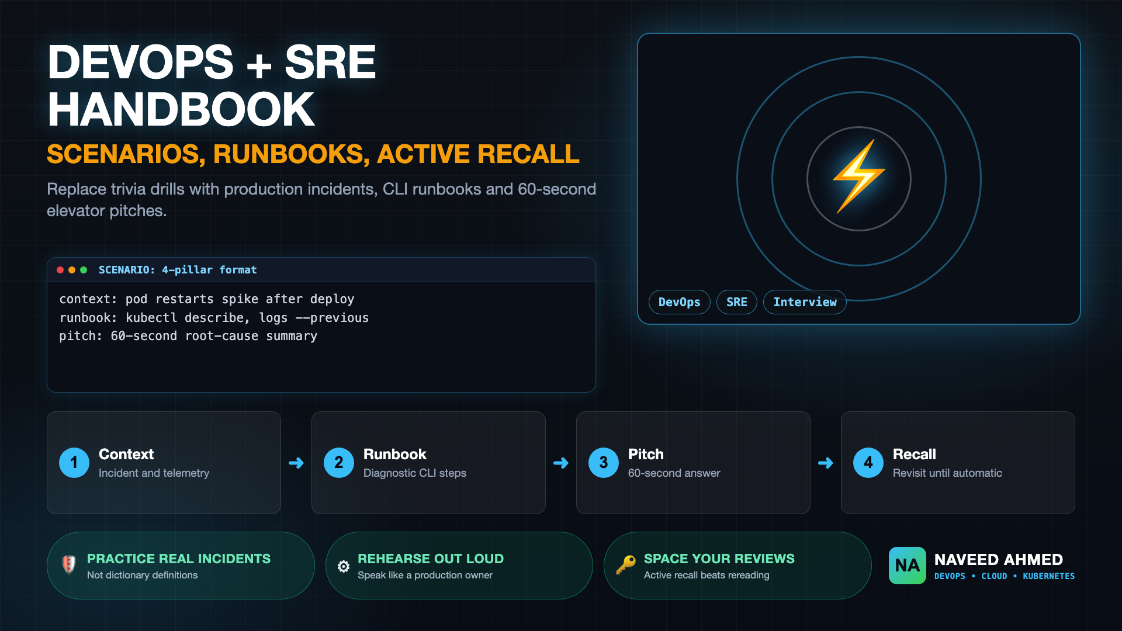The width and height of the screenshot is (1122, 631).
Task: Click the arrow between Context and Runbook
Action: (x=296, y=463)
